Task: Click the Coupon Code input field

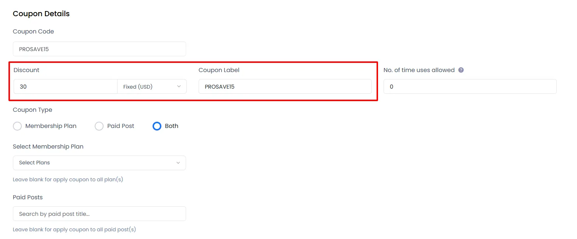Action: point(99,49)
